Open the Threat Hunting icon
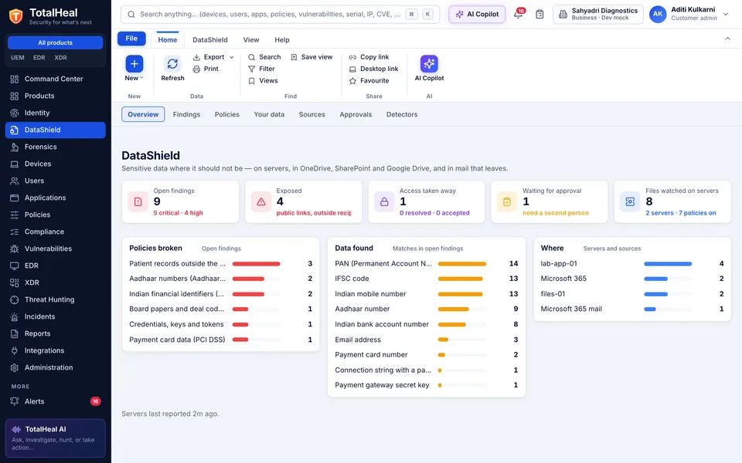The height and width of the screenshot is (463, 742). pyautogui.click(x=15, y=299)
